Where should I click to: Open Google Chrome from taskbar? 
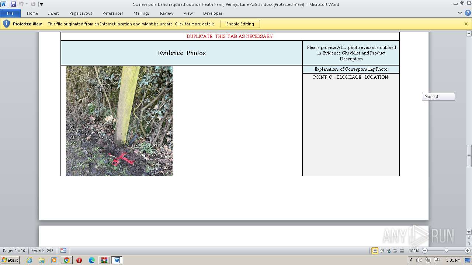[66, 260]
